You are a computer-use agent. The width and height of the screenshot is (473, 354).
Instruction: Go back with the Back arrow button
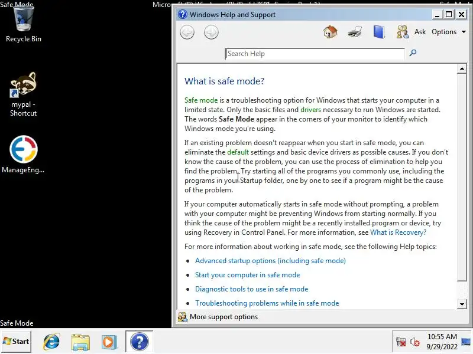coord(187,32)
